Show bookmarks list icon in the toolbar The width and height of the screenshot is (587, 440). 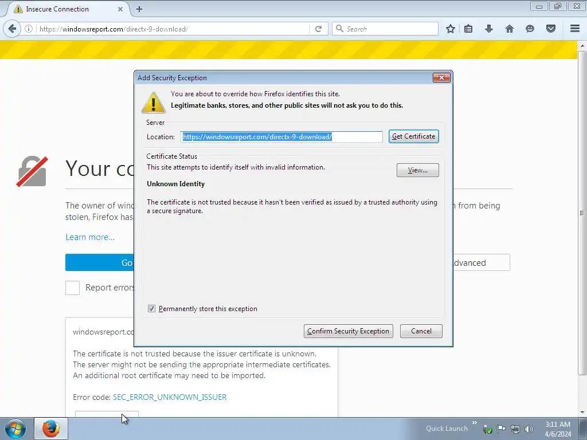(x=468, y=29)
